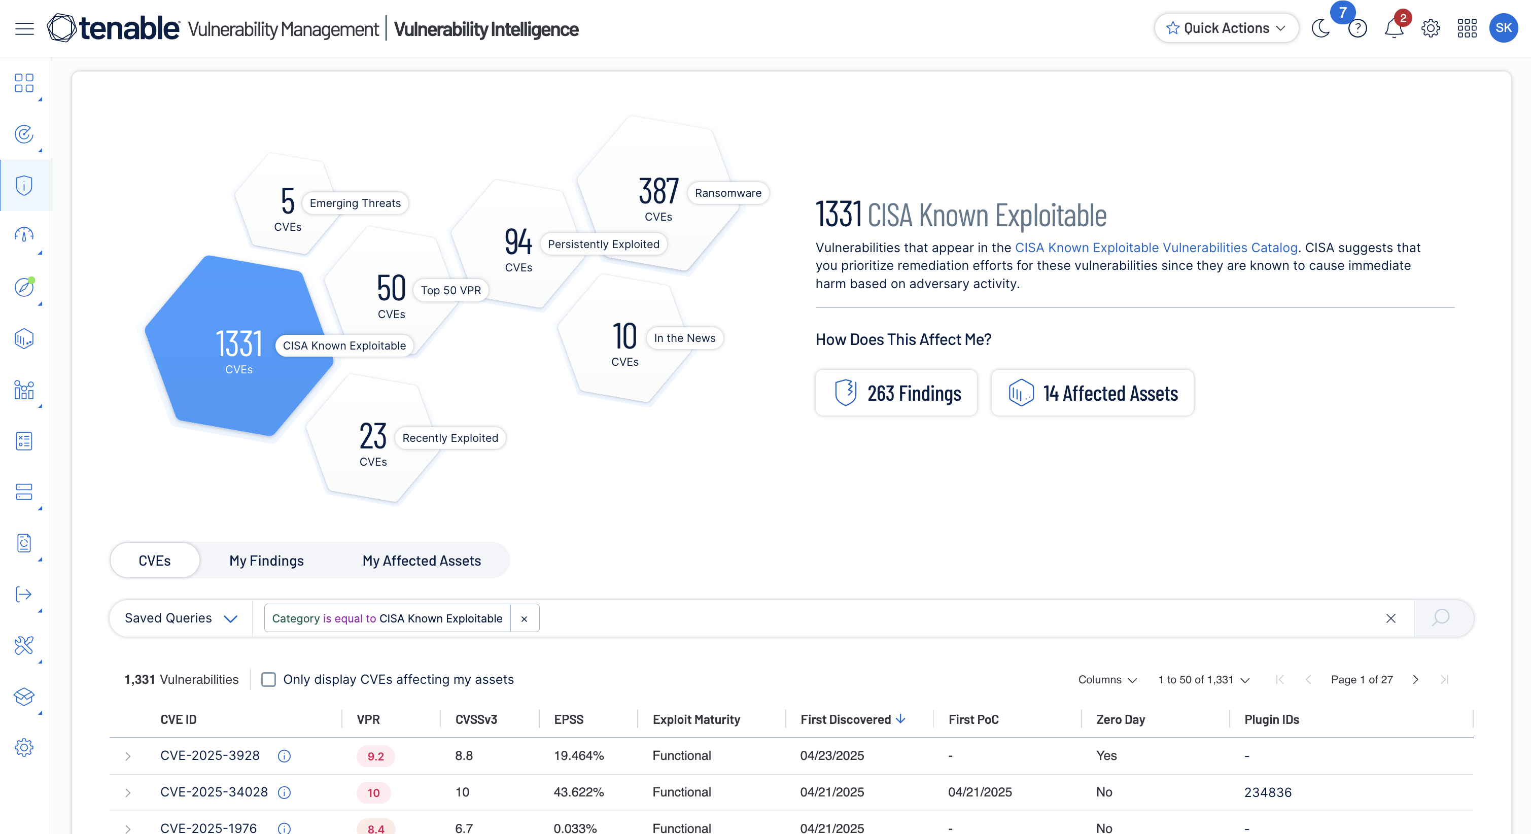Open the hamburger navigation menu
This screenshot has width=1531, height=834.
click(24, 28)
